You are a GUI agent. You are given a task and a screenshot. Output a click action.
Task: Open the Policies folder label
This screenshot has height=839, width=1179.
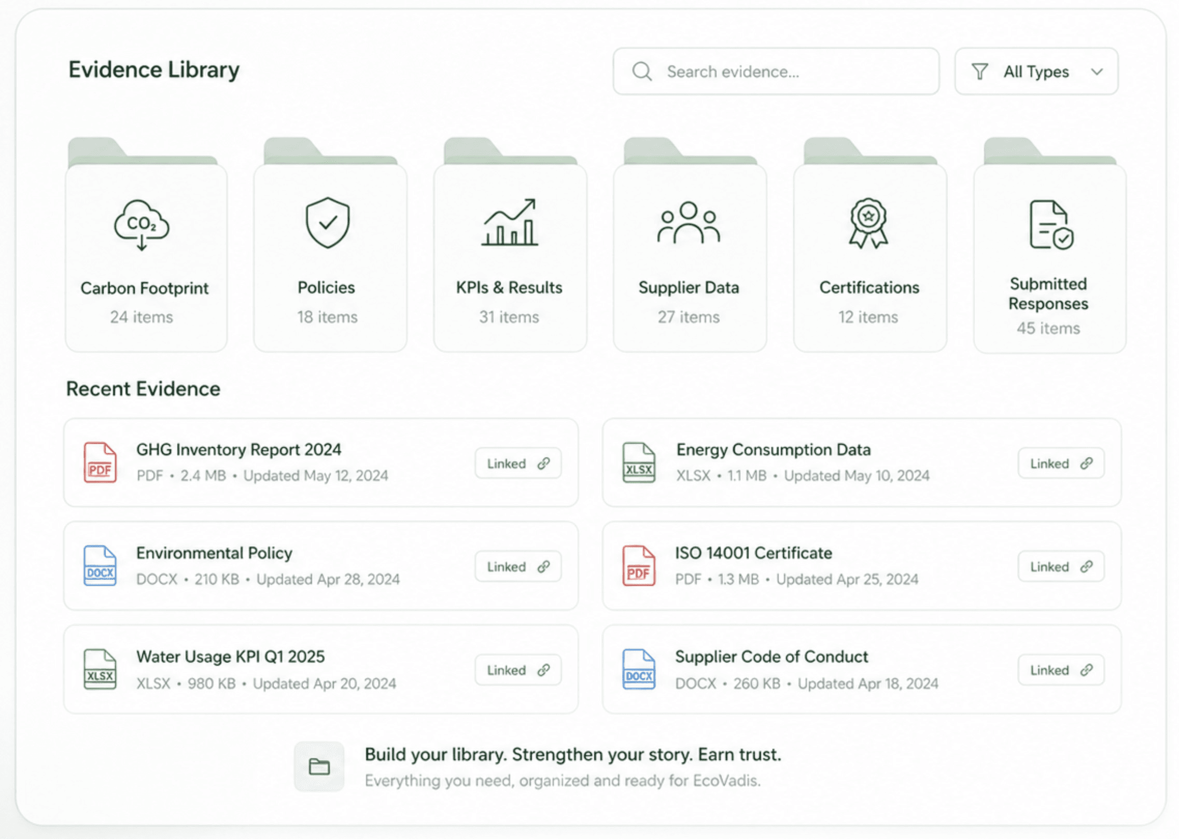(x=326, y=287)
